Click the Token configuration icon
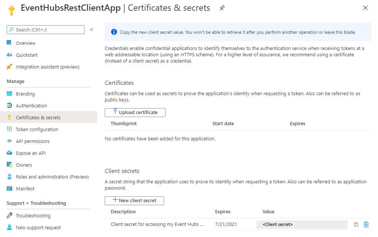This screenshot has width=378, height=237. [9, 130]
